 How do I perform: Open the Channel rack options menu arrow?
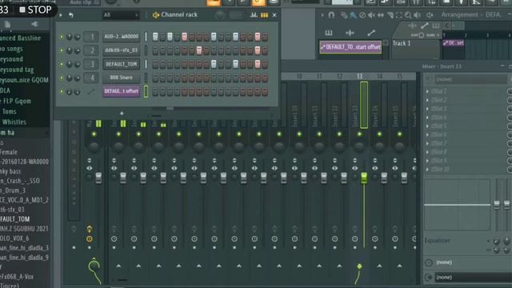coord(61,15)
